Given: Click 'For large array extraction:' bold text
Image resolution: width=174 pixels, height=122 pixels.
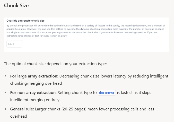Looking at the screenshot, I should click(34, 76).
